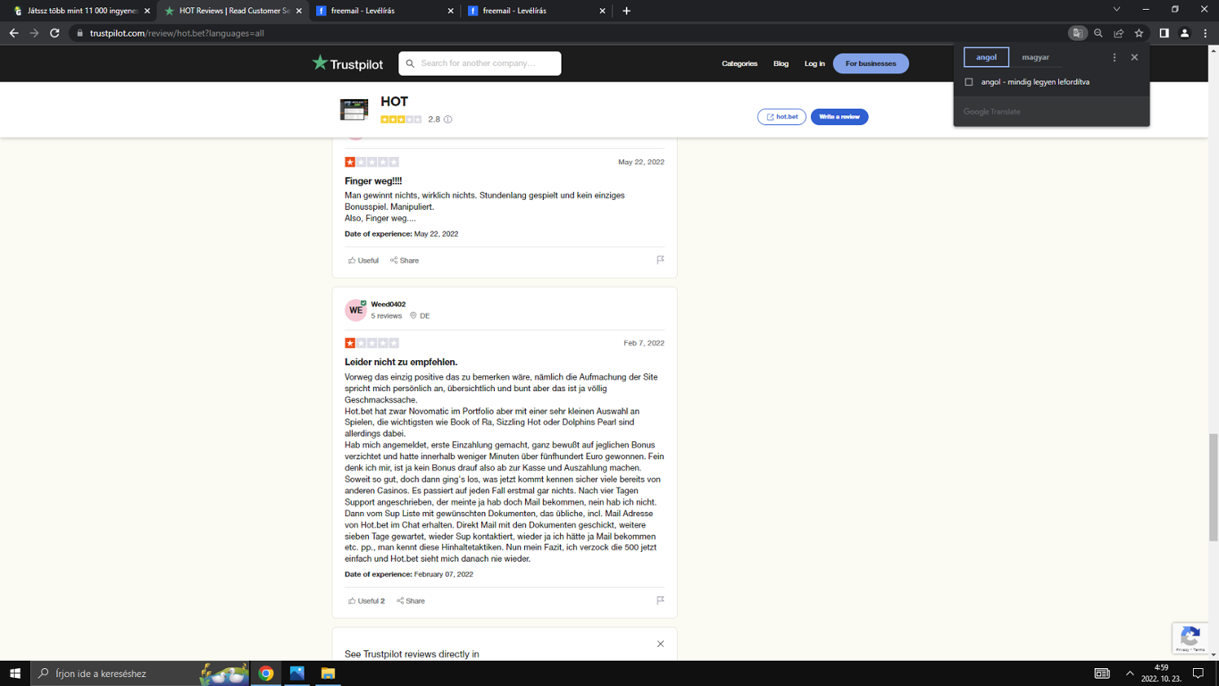Click the address bar URL
Image resolution: width=1219 pixels, height=686 pixels.
point(177,33)
